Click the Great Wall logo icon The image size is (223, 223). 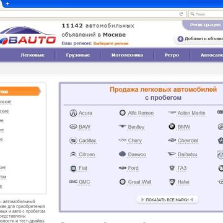tap(123, 182)
